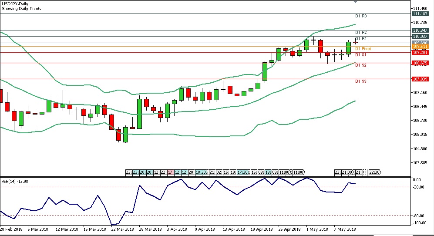Select the 18:30 event marker
This screenshot has height=236, width=434.
click(x=201, y=172)
